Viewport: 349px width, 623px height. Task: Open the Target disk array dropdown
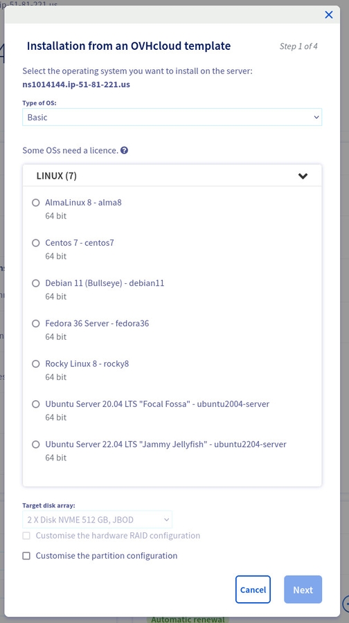click(98, 519)
